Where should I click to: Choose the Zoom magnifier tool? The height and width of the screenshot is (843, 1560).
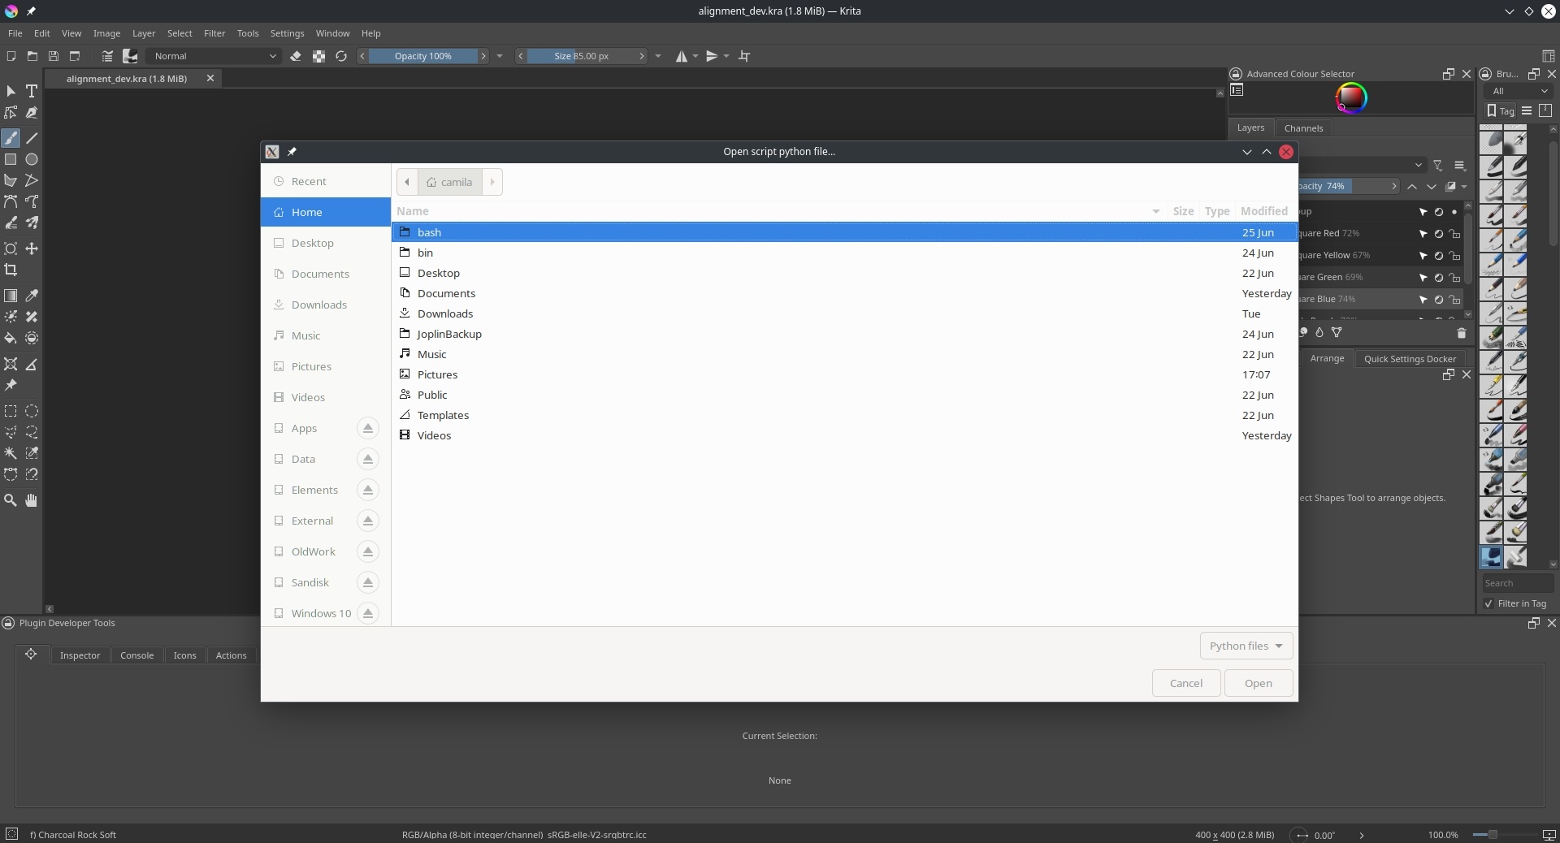tap(11, 500)
